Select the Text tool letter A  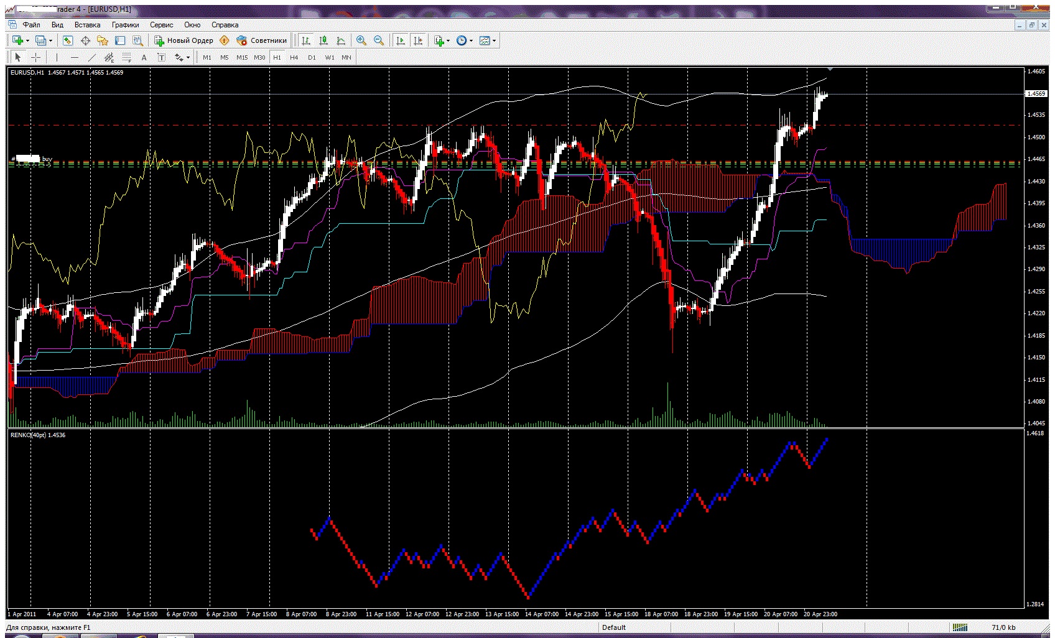point(144,57)
